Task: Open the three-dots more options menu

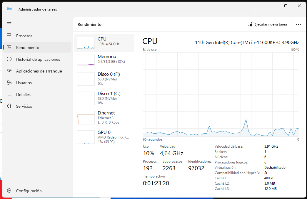Action: click(298, 24)
